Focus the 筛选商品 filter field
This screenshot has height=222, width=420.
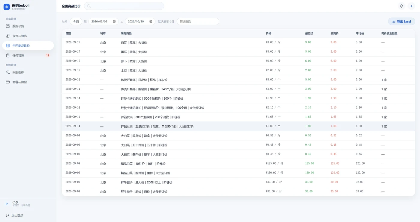click(198, 22)
